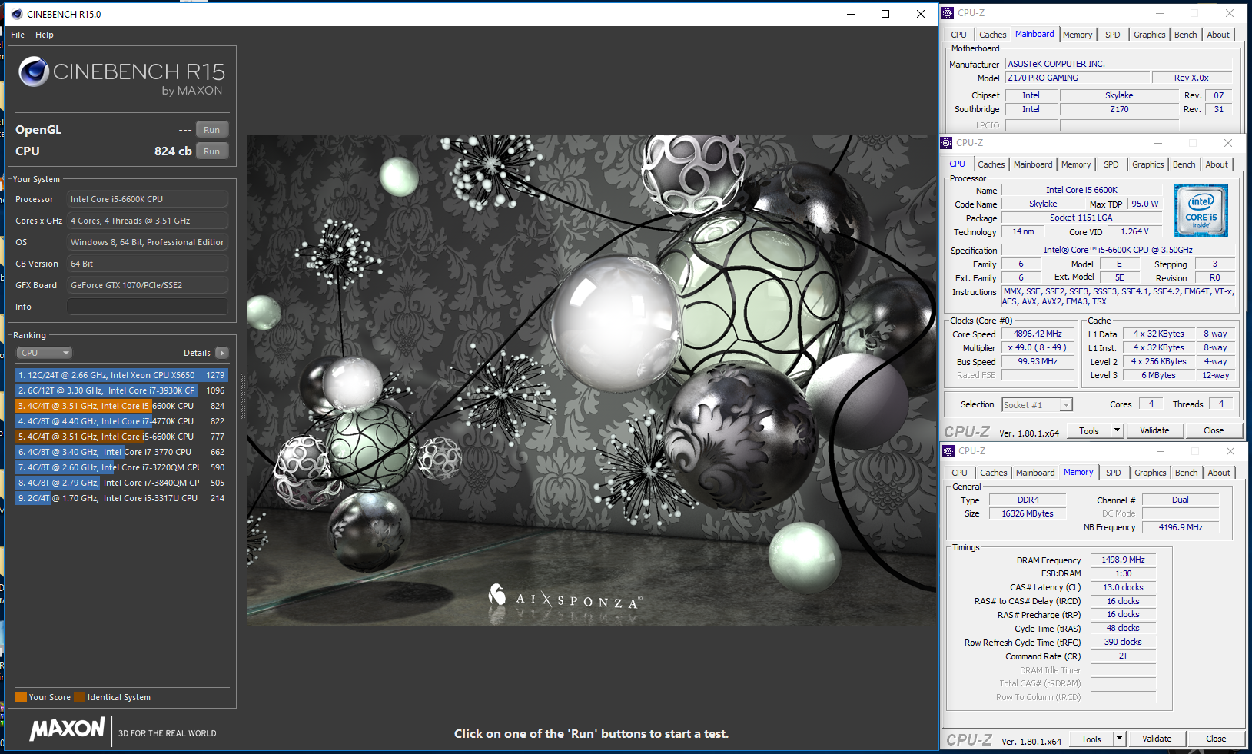Click the CAS# Latency 13.0 clocks value
The height and width of the screenshot is (754, 1252).
pos(1123,587)
